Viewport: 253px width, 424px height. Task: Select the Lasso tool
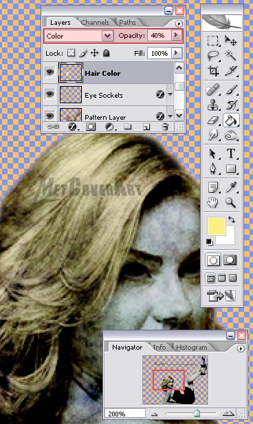click(x=213, y=56)
